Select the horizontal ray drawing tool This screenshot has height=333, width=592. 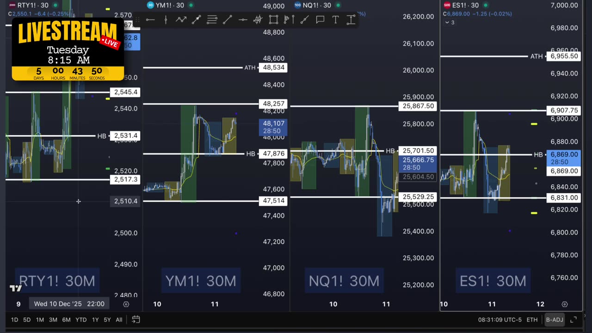point(150,19)
